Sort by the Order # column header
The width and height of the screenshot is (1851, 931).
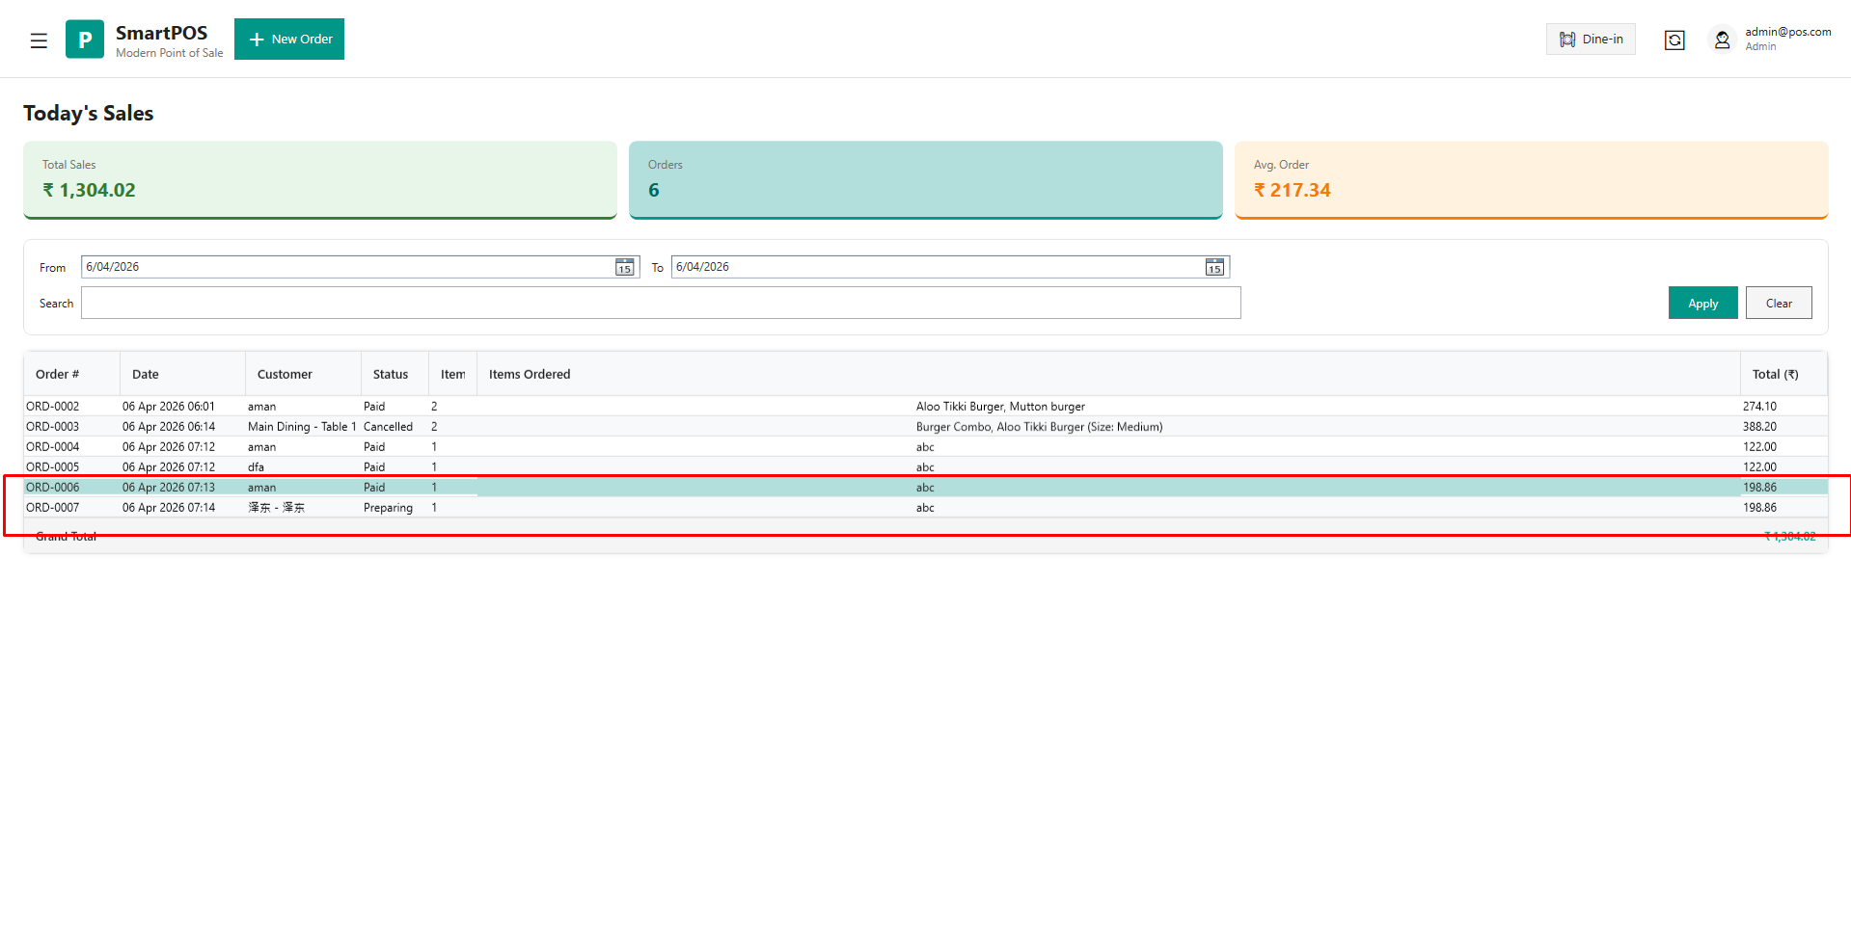click(x=58, y=375)
